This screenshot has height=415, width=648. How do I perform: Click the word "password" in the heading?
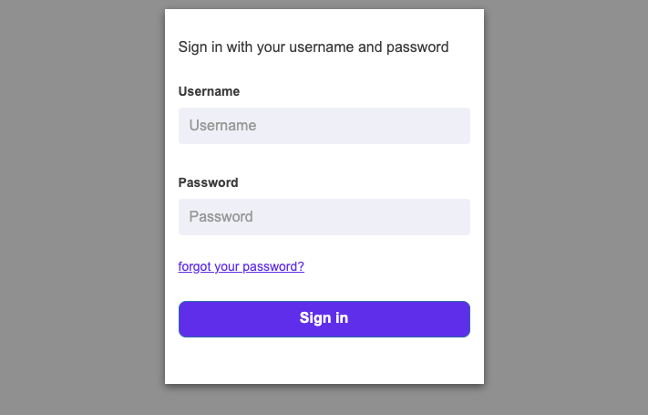(x=418, y=47)
